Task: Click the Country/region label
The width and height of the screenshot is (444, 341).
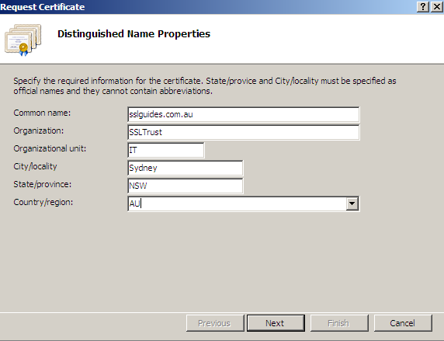Action: point(43,202)
